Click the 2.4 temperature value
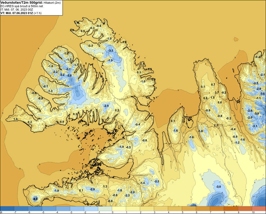This screenshot has height=214, width=266. 72,30
